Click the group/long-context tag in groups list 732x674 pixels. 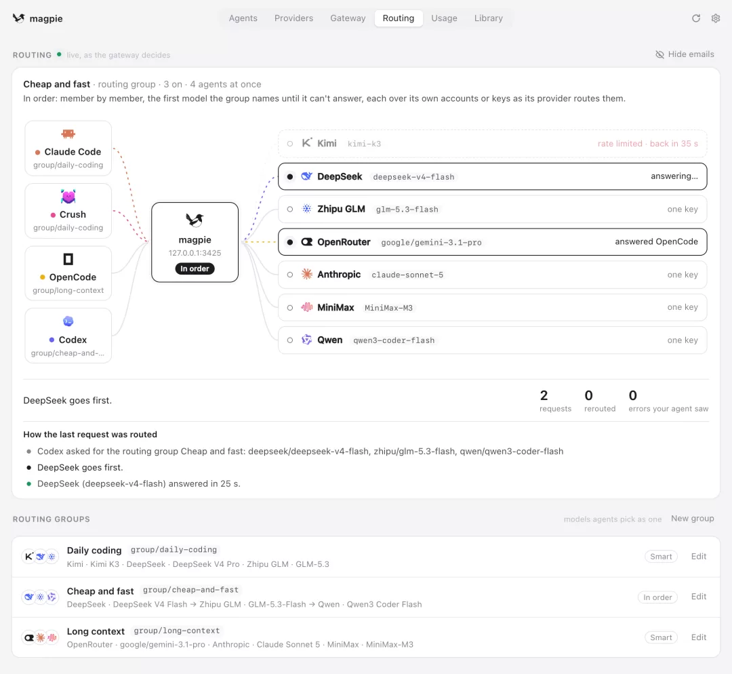tap(176, 631)
